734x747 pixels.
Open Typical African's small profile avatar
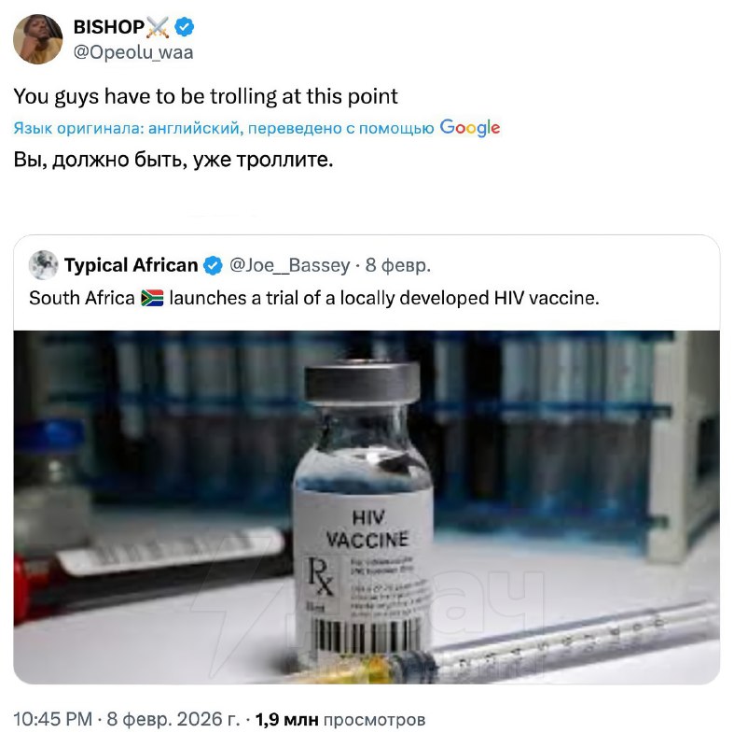(x=43, y=266)
